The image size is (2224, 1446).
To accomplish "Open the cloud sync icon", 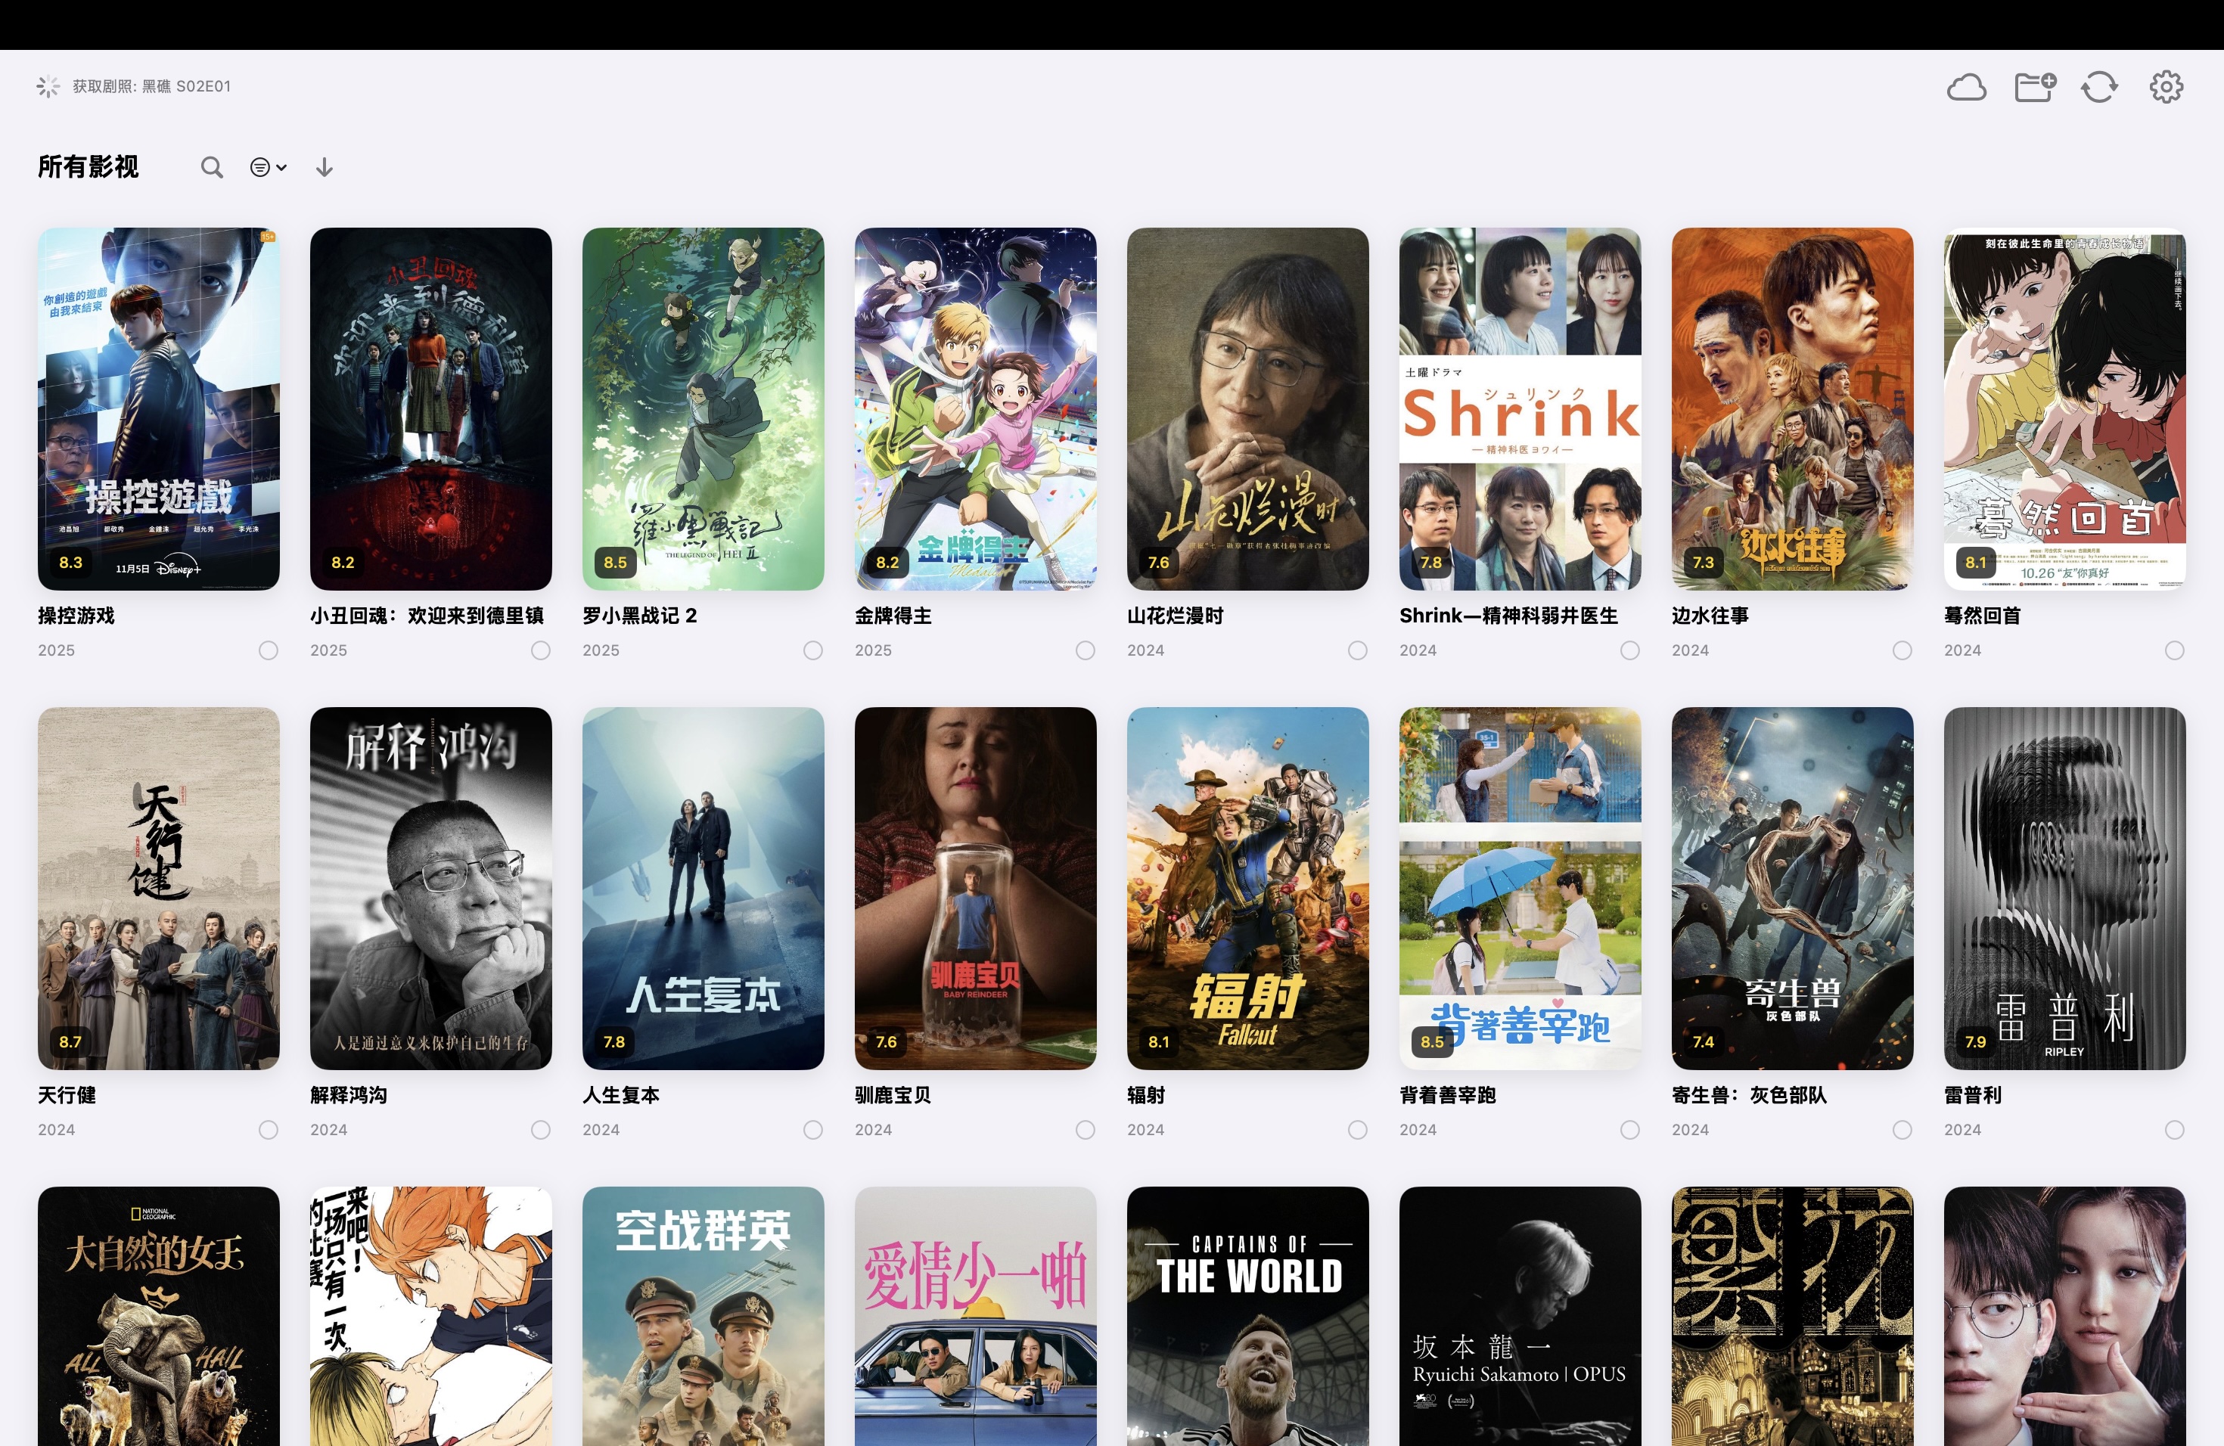I will point(1966,88).
